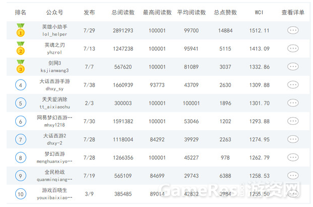Click the rank 5 circle badge
The width and height of the screenshot is (313, 207).
coord(21,103)
